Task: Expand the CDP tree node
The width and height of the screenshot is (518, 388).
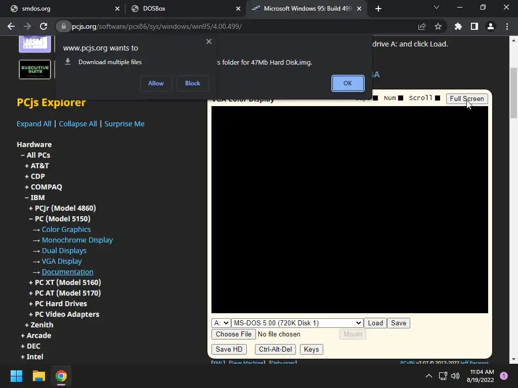Action: [35, 176]
